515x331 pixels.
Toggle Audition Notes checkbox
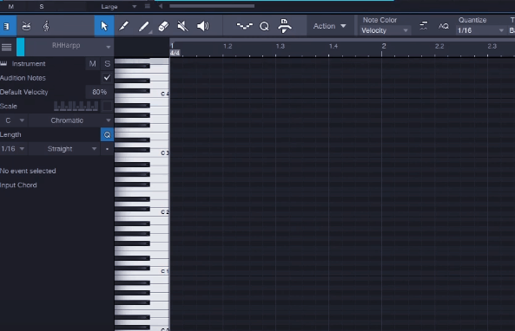tap(107, 78)
